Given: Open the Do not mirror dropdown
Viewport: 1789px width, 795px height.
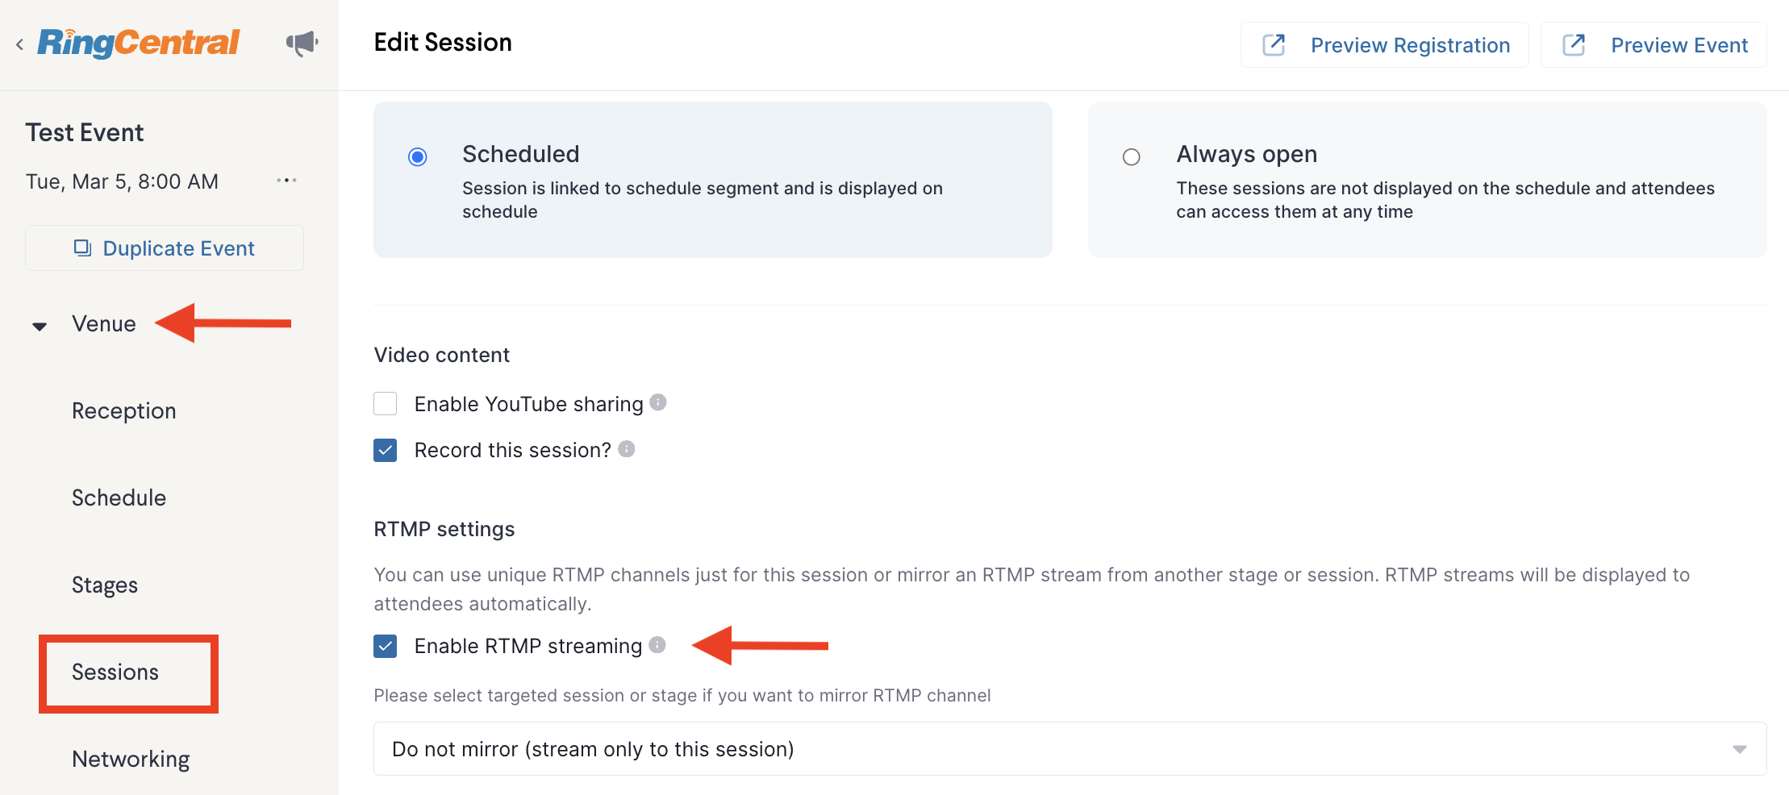Looking at the screenshot, I should coord(1070,749).
